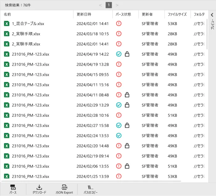Click the 名前 column header

coord(7,14)
